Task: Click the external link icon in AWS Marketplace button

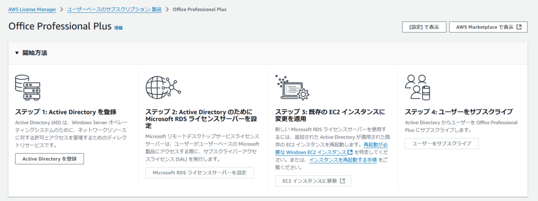Action: tap(519, 27)
